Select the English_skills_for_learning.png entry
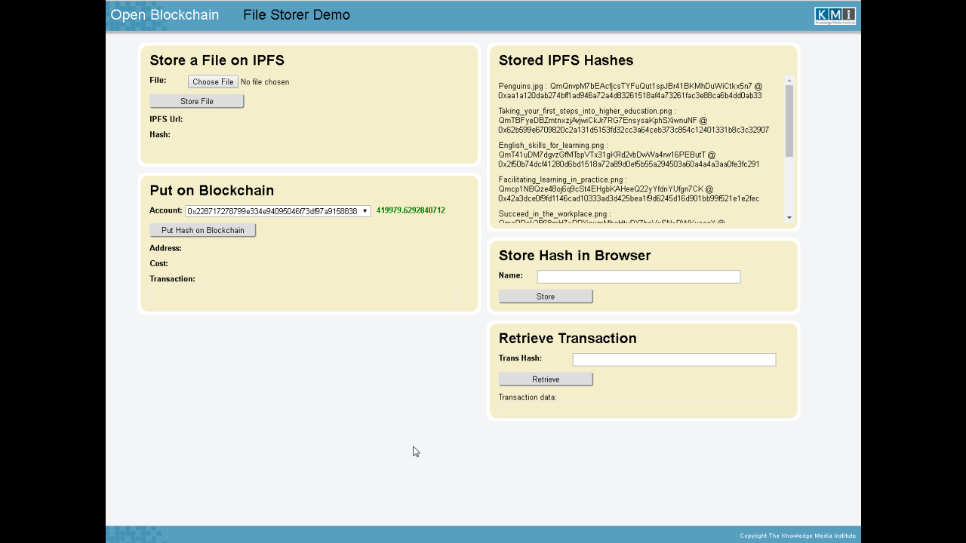 tap(629, 155)
